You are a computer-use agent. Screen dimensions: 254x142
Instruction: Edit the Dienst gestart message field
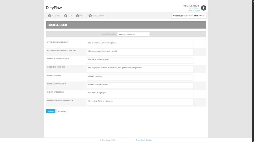click(x=140, y=77)
